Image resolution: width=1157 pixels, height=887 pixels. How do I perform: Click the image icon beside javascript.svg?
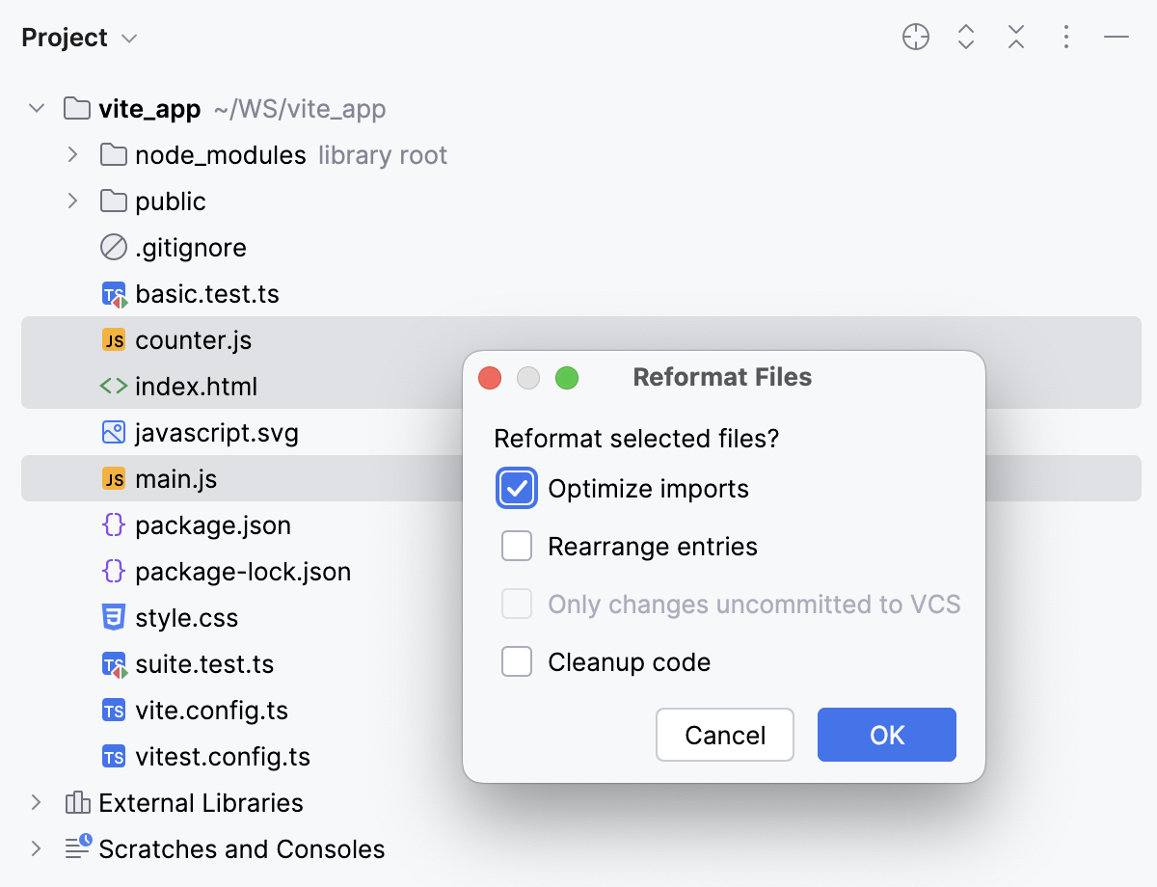114,432
